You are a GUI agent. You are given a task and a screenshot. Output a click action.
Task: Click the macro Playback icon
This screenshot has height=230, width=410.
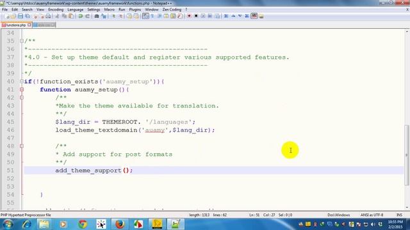[203, 16]
